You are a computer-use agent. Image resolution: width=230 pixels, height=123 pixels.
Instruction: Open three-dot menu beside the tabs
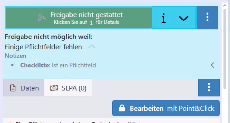(209, 88)
